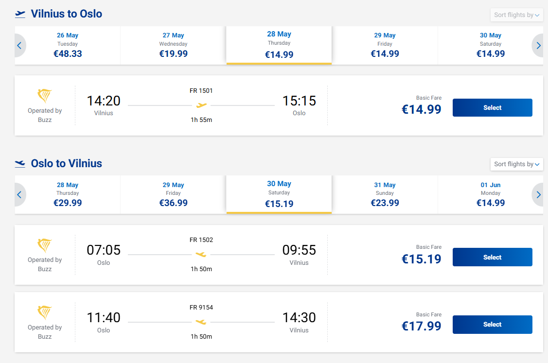Select 27 May Wednesday €19.99 outbound date

click(x=173, y=45)
